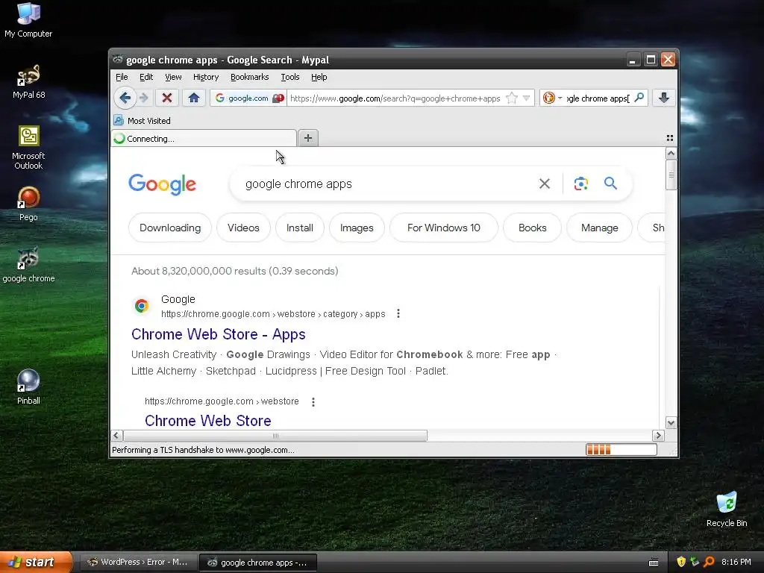Click the toolbar search box text
764x573 pixels.
pyautogui.click(x=598, y=98)
